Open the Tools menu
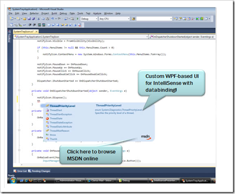This screenshot has height=194, width=235. tap(80, 13)
